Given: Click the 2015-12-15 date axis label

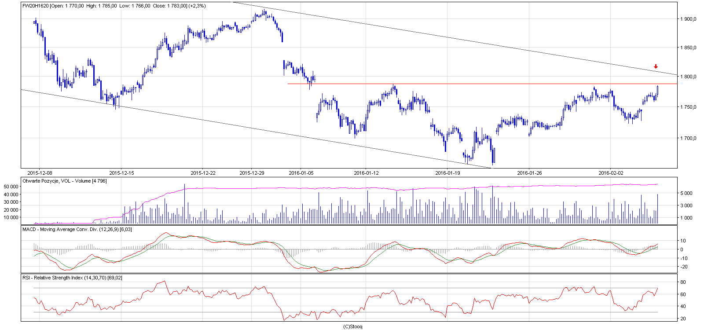Looking at the screenshot, I should [x=121, y=173].
